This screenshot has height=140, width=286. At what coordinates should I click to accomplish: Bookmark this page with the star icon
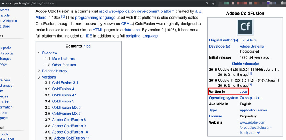[213, 3]
